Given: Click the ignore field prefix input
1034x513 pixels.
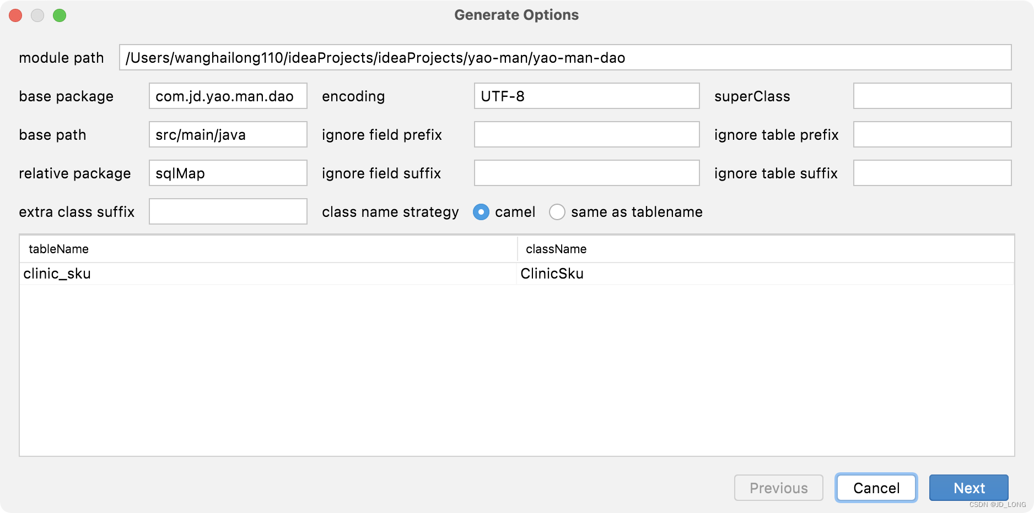Looking at the screenshot, I should (587, 134).
